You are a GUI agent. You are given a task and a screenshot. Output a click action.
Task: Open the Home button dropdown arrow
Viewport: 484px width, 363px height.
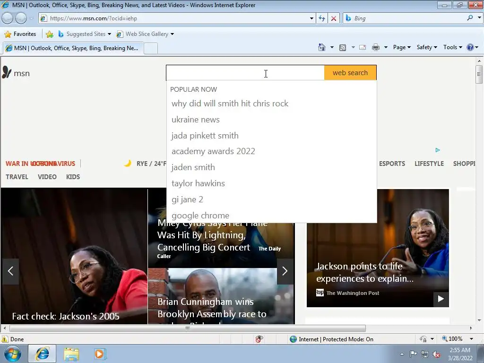pyautogui.click(x=332, y=47)
